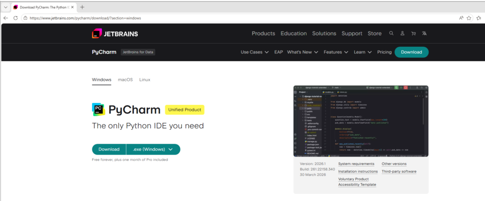Click the JetBrains logo in header

[115, 34]
